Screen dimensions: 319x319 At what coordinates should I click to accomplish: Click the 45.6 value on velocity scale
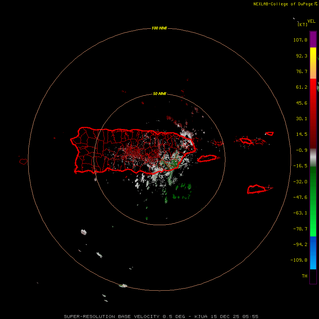302,103
